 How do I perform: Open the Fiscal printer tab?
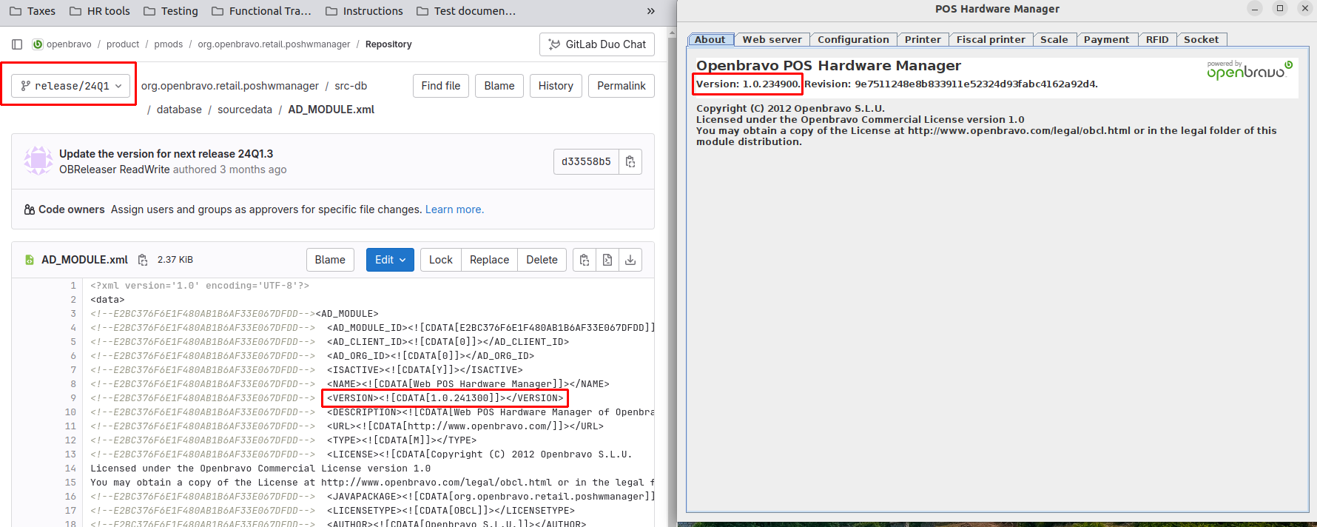pos(990,40)
